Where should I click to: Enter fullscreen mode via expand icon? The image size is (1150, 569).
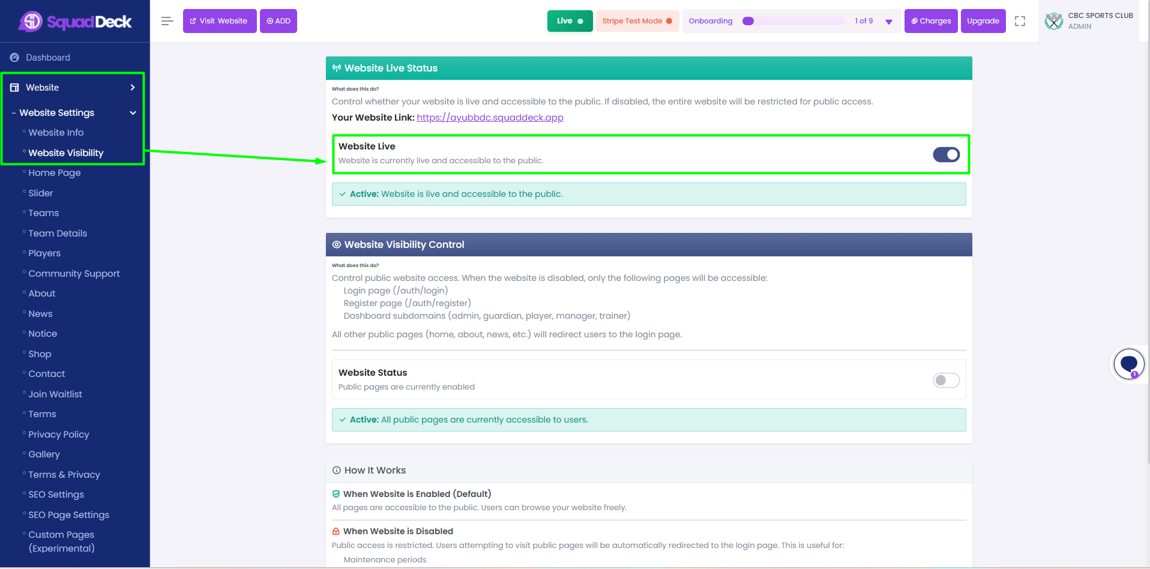click(x=1020, y=21)
